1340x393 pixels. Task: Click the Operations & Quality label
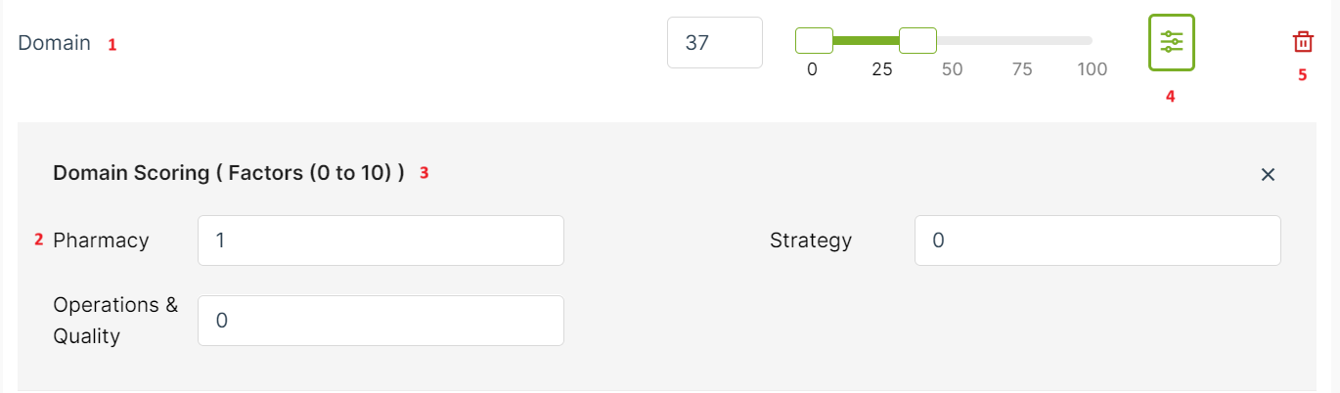pyautogui.click(x=115, y=321)
